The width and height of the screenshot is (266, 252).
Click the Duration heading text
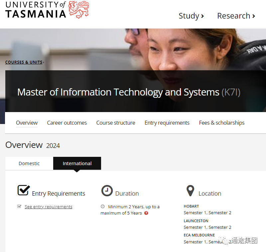click(x=127, y=194)
